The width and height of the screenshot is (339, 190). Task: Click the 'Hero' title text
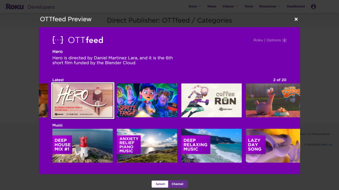[x=58, y=51]
